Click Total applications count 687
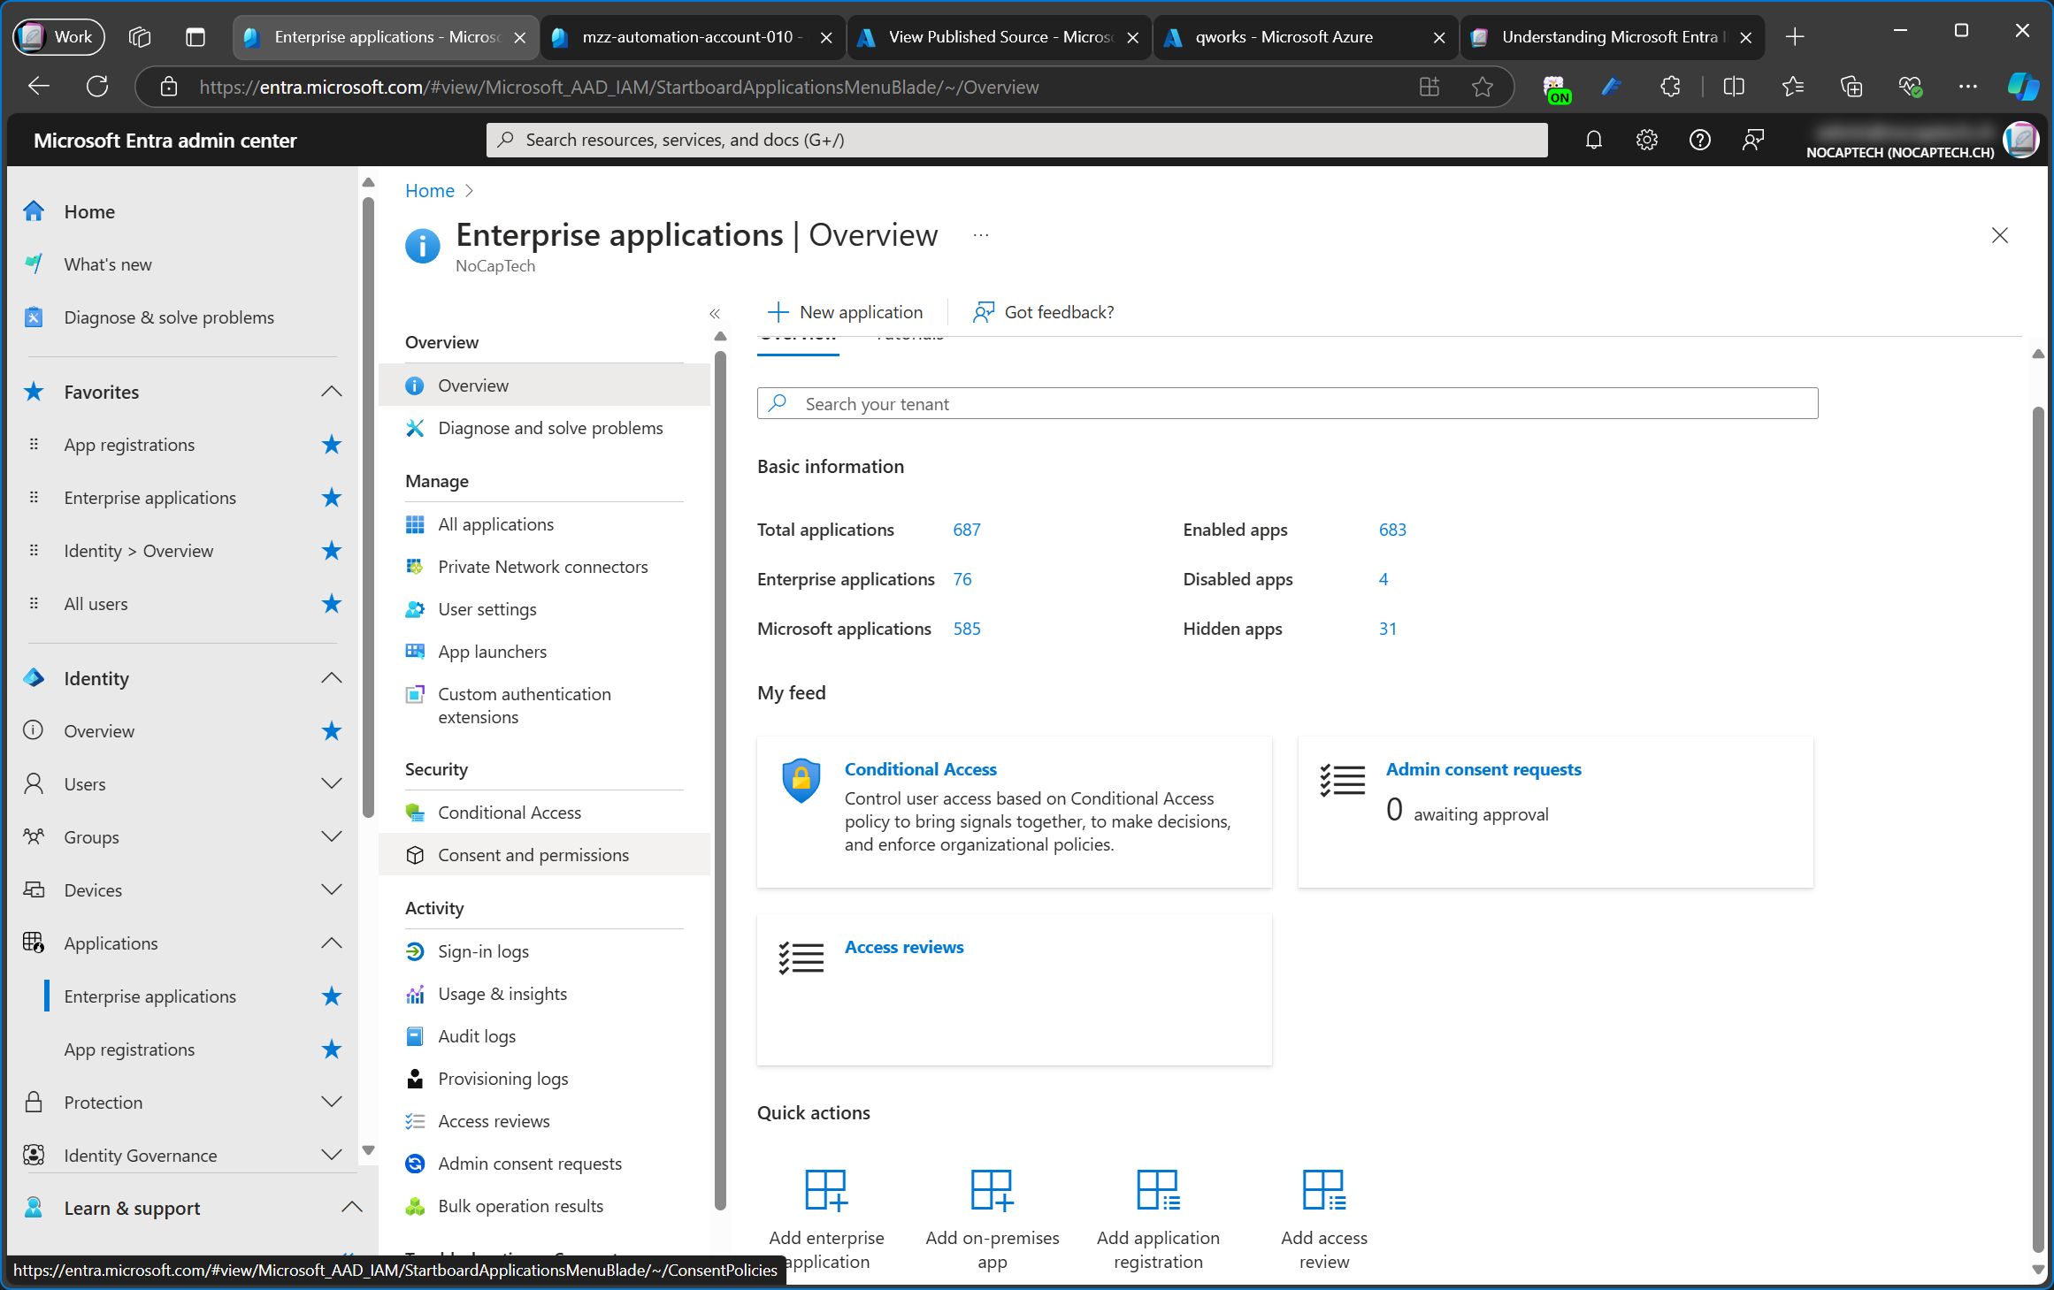 pyautogui.click(x=967, y=530)
